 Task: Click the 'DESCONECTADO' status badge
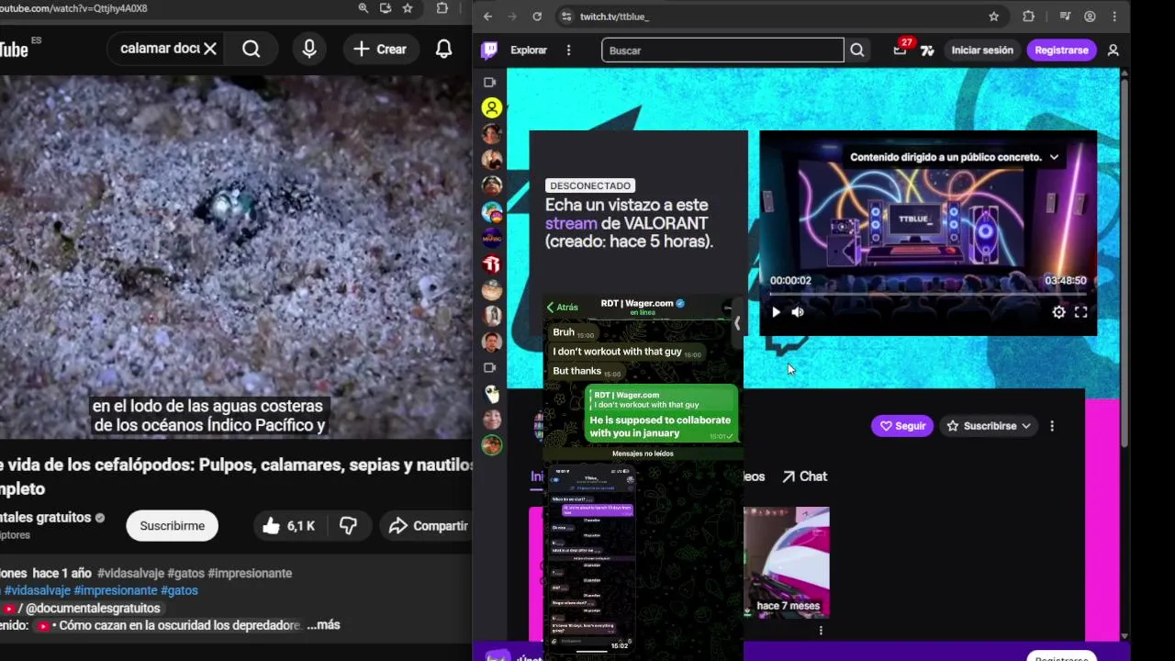click(590, 185)
